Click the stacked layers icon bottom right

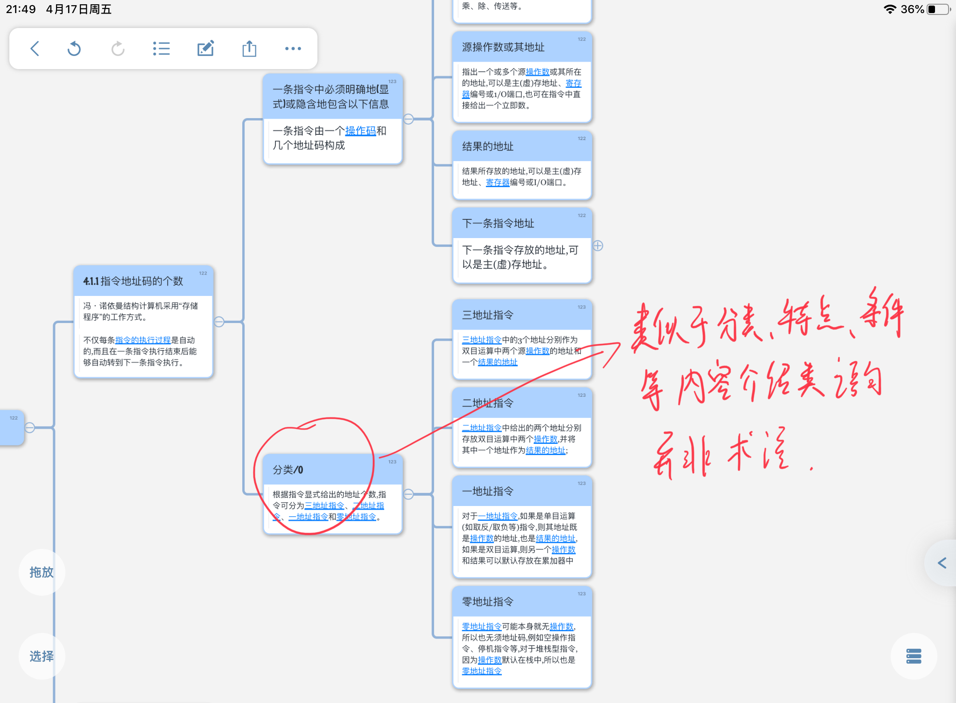(x=914, y=656)
